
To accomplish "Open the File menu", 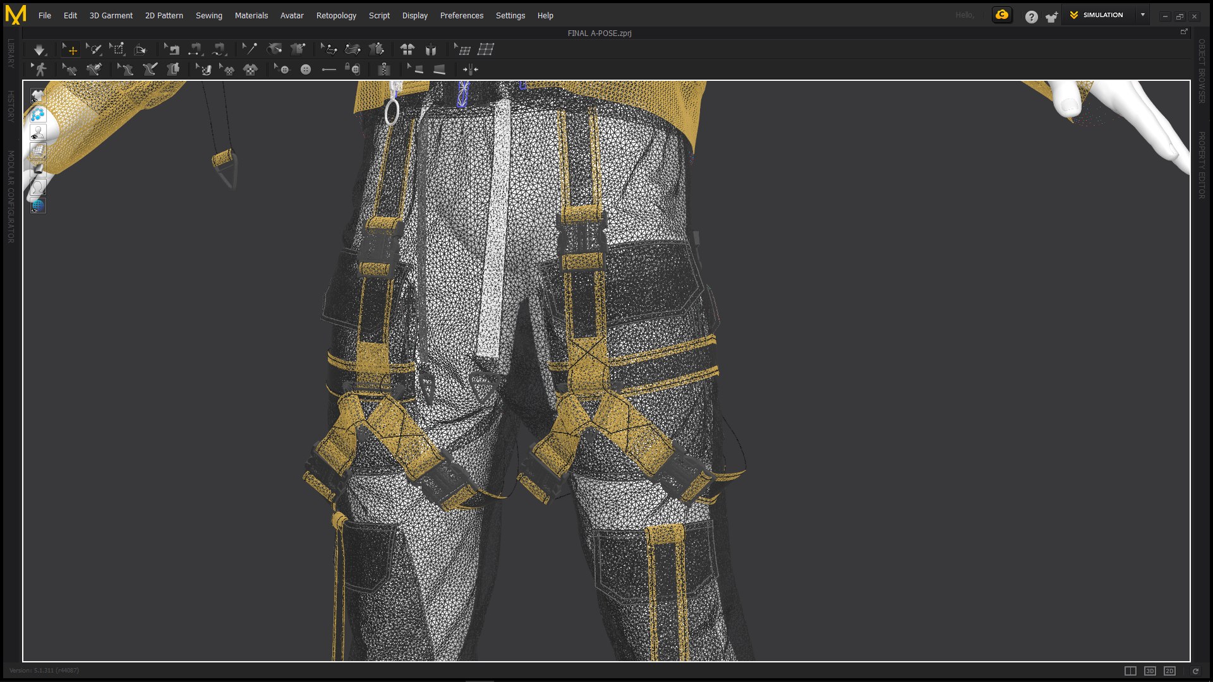I will [x=45, y=15].
